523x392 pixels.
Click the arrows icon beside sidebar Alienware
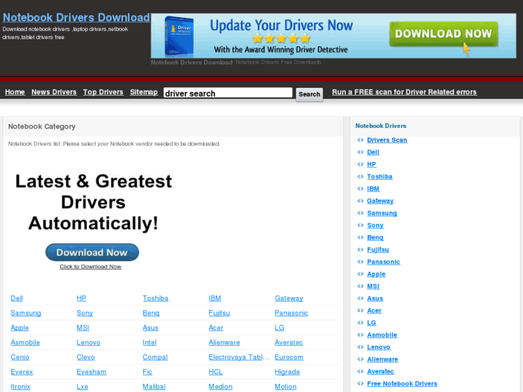pos(360,360)
